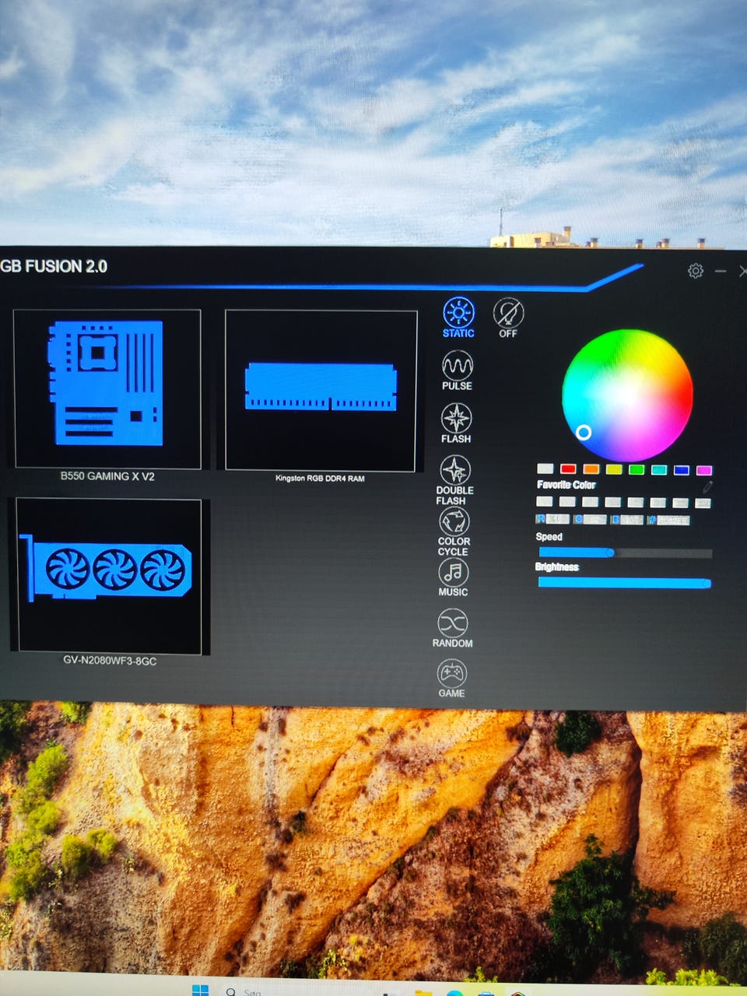Select the last Favorite Color slot
The width and height of the screenshot is (747, 996).
703,503
